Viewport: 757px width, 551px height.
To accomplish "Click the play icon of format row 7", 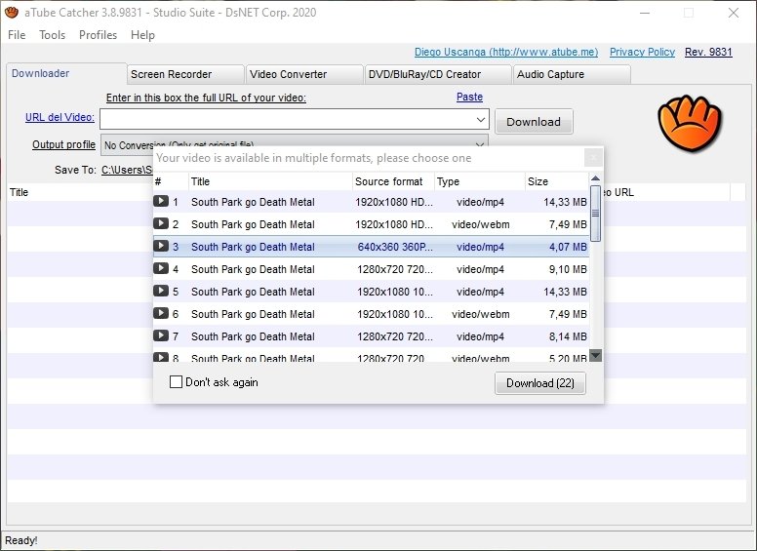I will [x=161, y=335].
